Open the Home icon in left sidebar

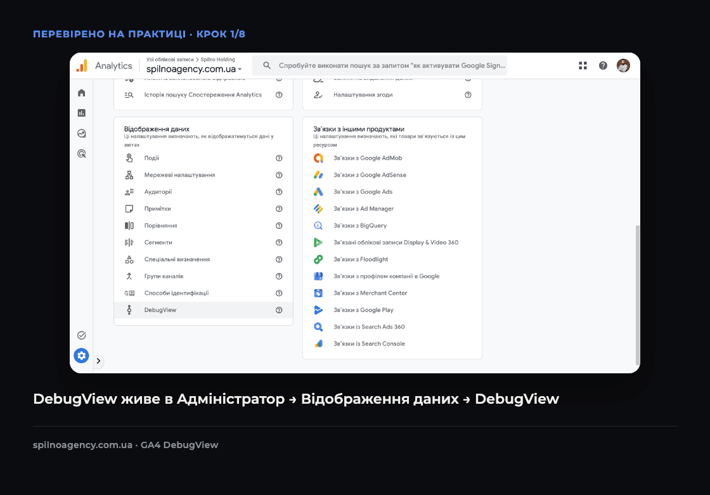(82, 93)
